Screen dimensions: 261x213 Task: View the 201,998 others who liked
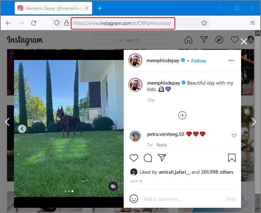[x=217, y=172]
